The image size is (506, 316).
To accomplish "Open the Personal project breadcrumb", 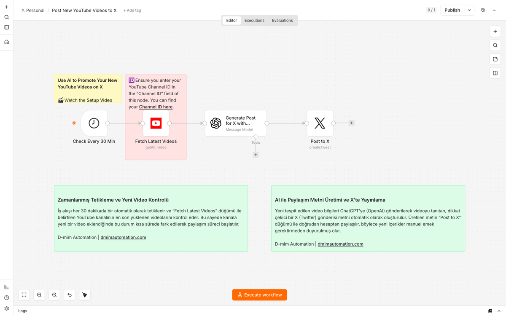I will [32, 10].
